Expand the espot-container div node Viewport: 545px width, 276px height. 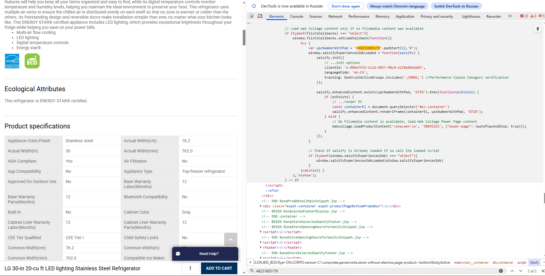coord(260,206)
